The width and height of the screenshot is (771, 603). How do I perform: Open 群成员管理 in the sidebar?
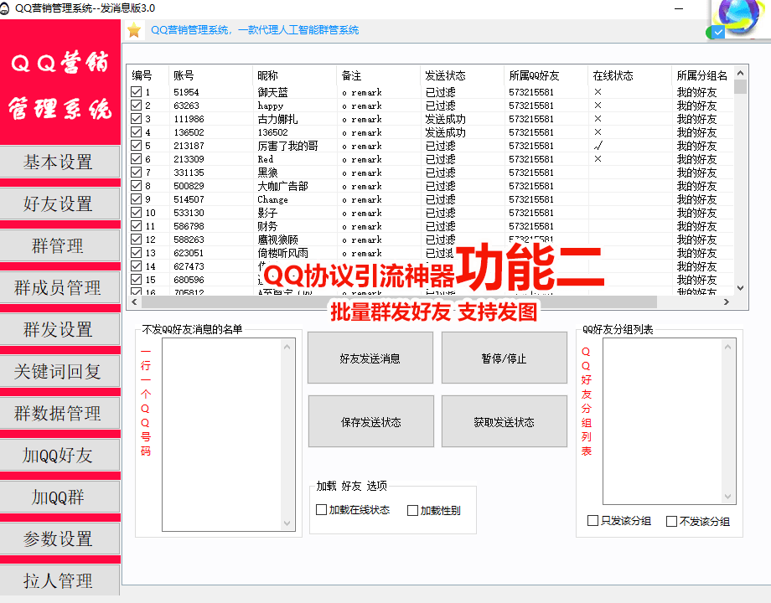pos(59,287)
